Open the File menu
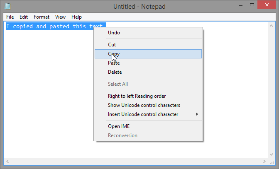The height and width of the screenshot is (169, 279). pos(10,17)
